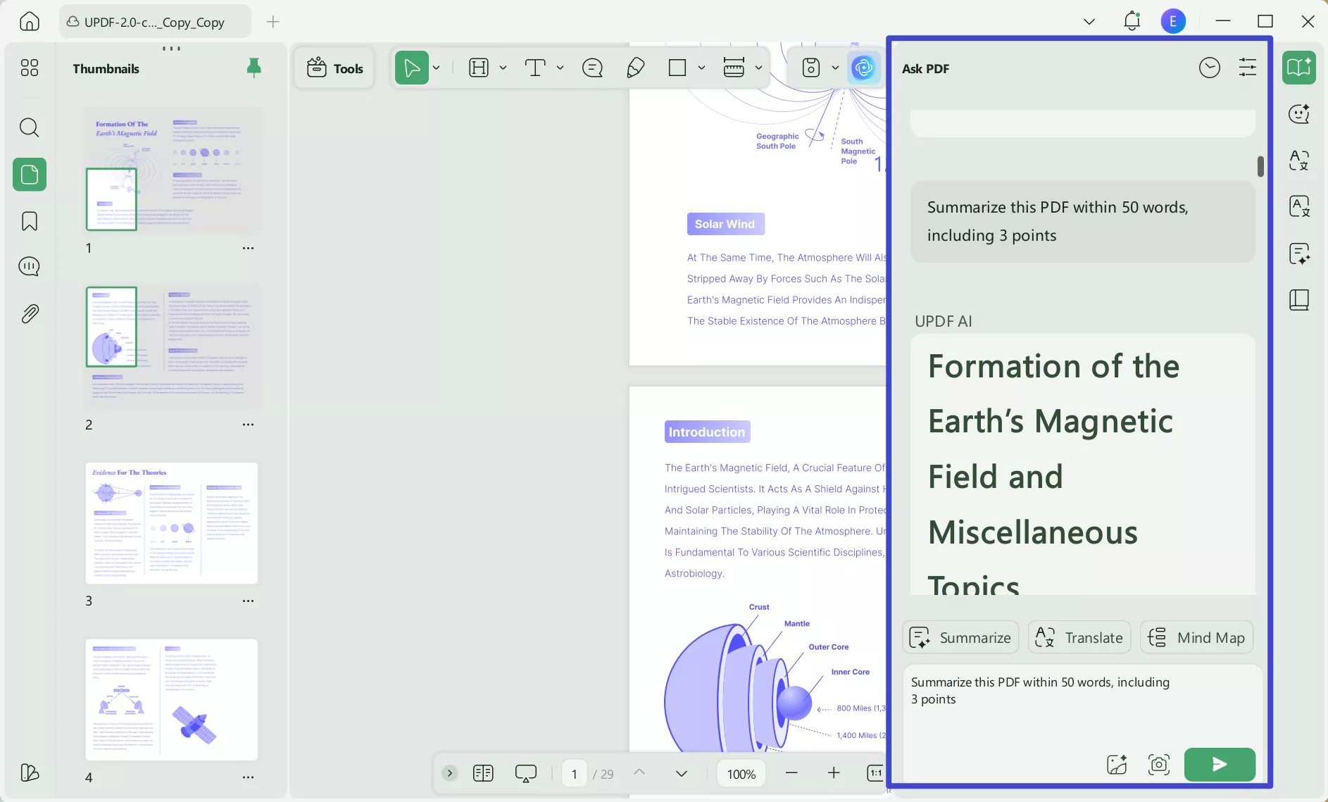1328x802 pixels.
Task: Expand the selection tool dropdown
Action: click(437, 68)
